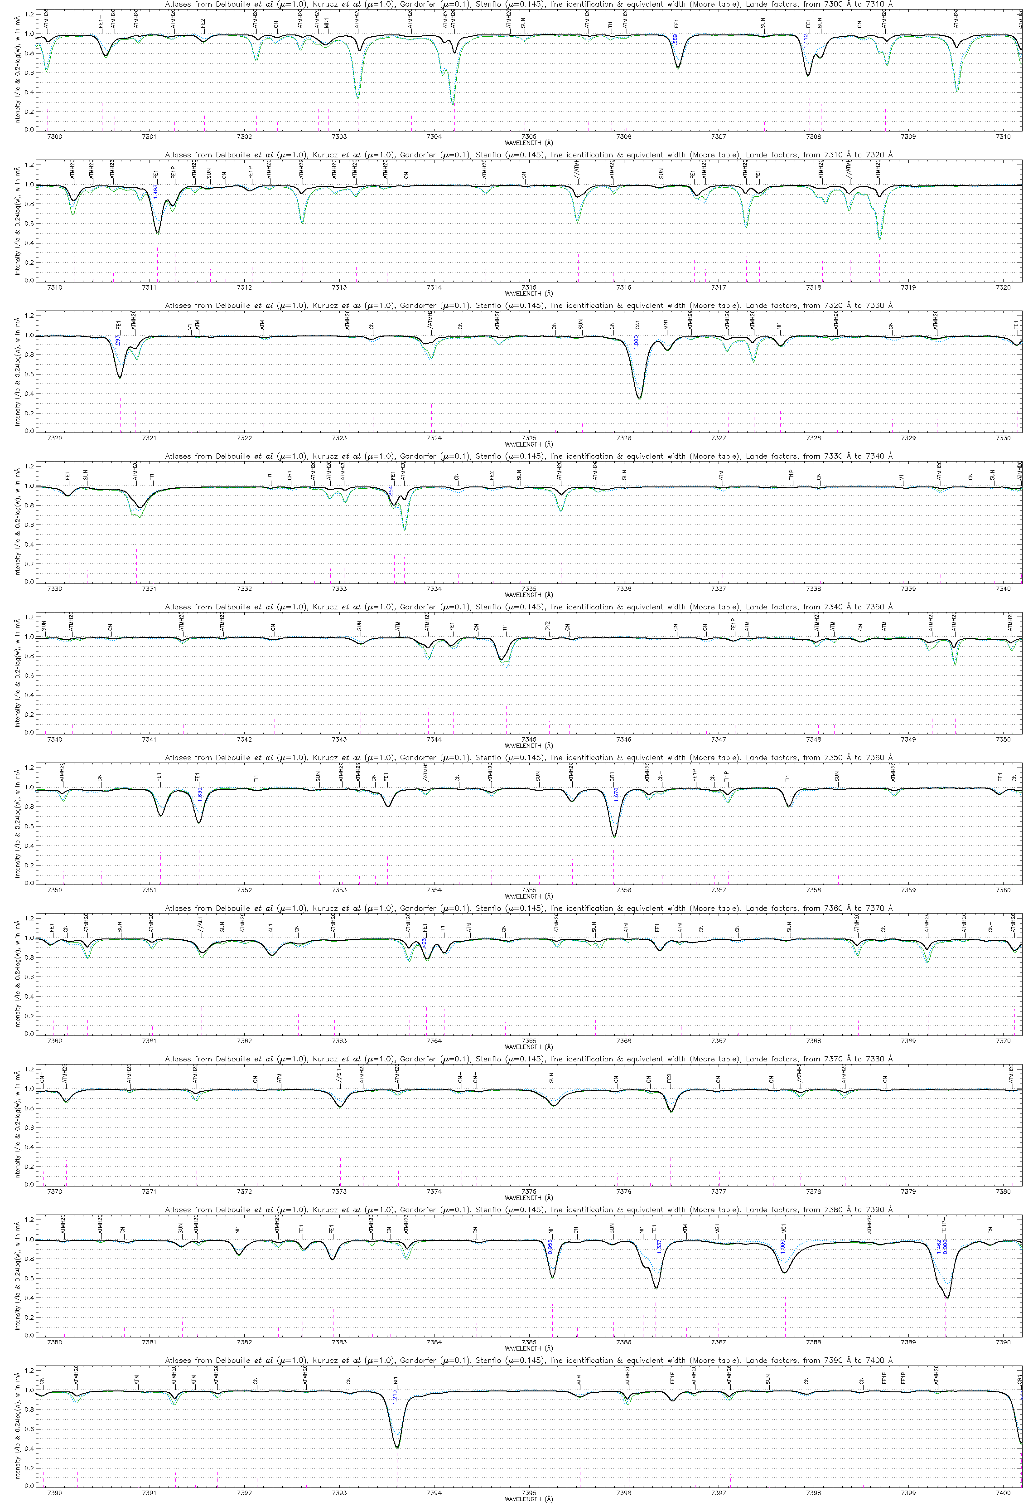Click the DY2 line label near 7345 Å
This screenshot has width=1033, height=1507.
click(548, 626)
